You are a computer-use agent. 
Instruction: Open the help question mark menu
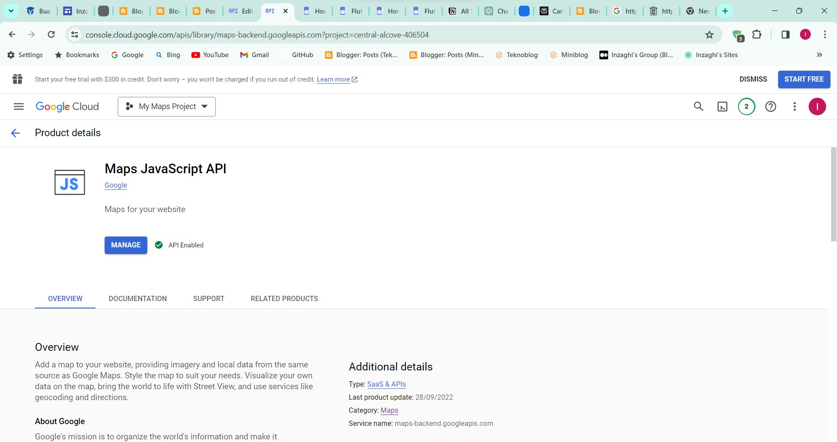click(771, 106)
